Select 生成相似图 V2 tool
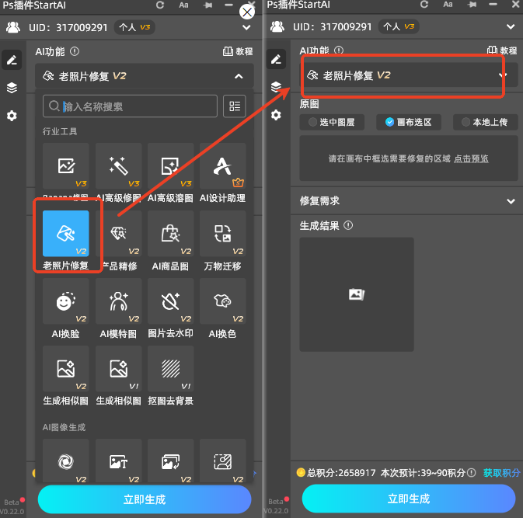Viewport: 523px width, 518px height. pyautogui.click(x=66, y=369)
